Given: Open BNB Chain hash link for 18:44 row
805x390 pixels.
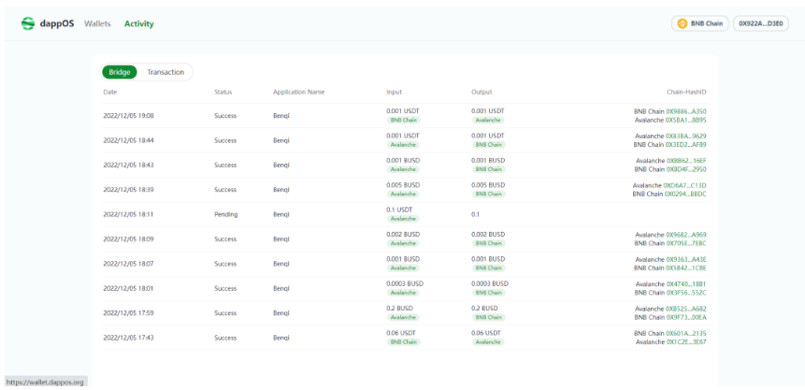Looking at the screenshot, I should point(686,144).
